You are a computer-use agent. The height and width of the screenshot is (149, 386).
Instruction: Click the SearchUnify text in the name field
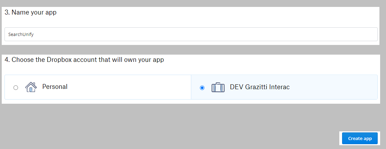click(21, 35)
